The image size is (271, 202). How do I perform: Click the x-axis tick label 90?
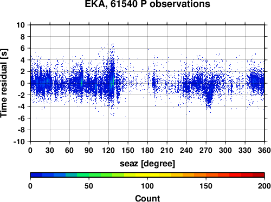(x=89, y=150)
